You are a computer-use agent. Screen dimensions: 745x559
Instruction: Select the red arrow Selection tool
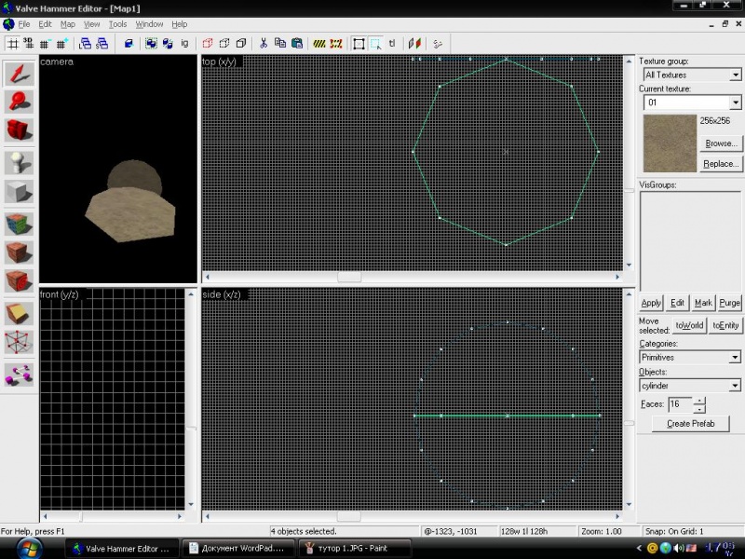point(19,74)
